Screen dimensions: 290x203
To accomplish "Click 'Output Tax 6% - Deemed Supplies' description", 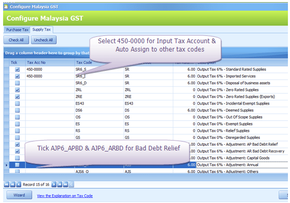I will pos(225,110).
